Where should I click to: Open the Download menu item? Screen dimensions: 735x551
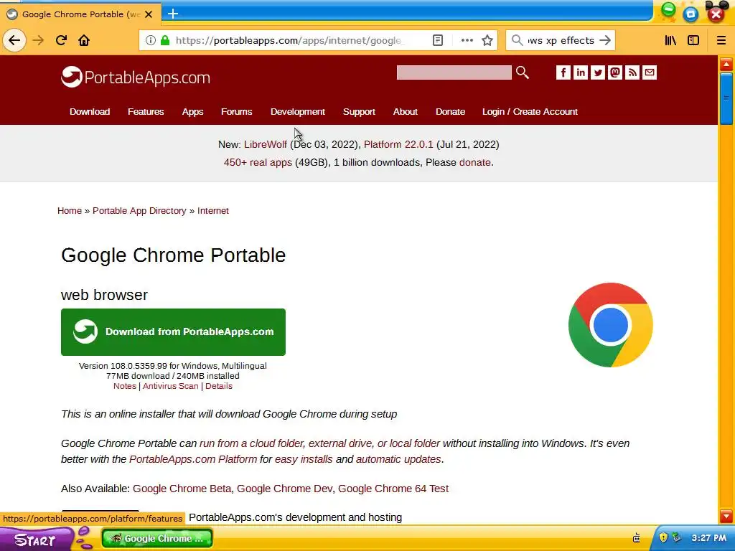tap(90, 111)
